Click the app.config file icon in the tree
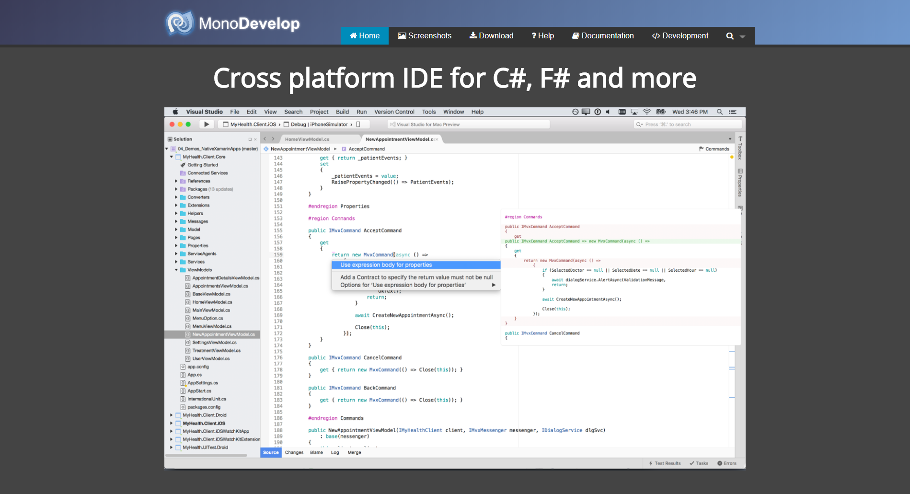 (183, 367)
